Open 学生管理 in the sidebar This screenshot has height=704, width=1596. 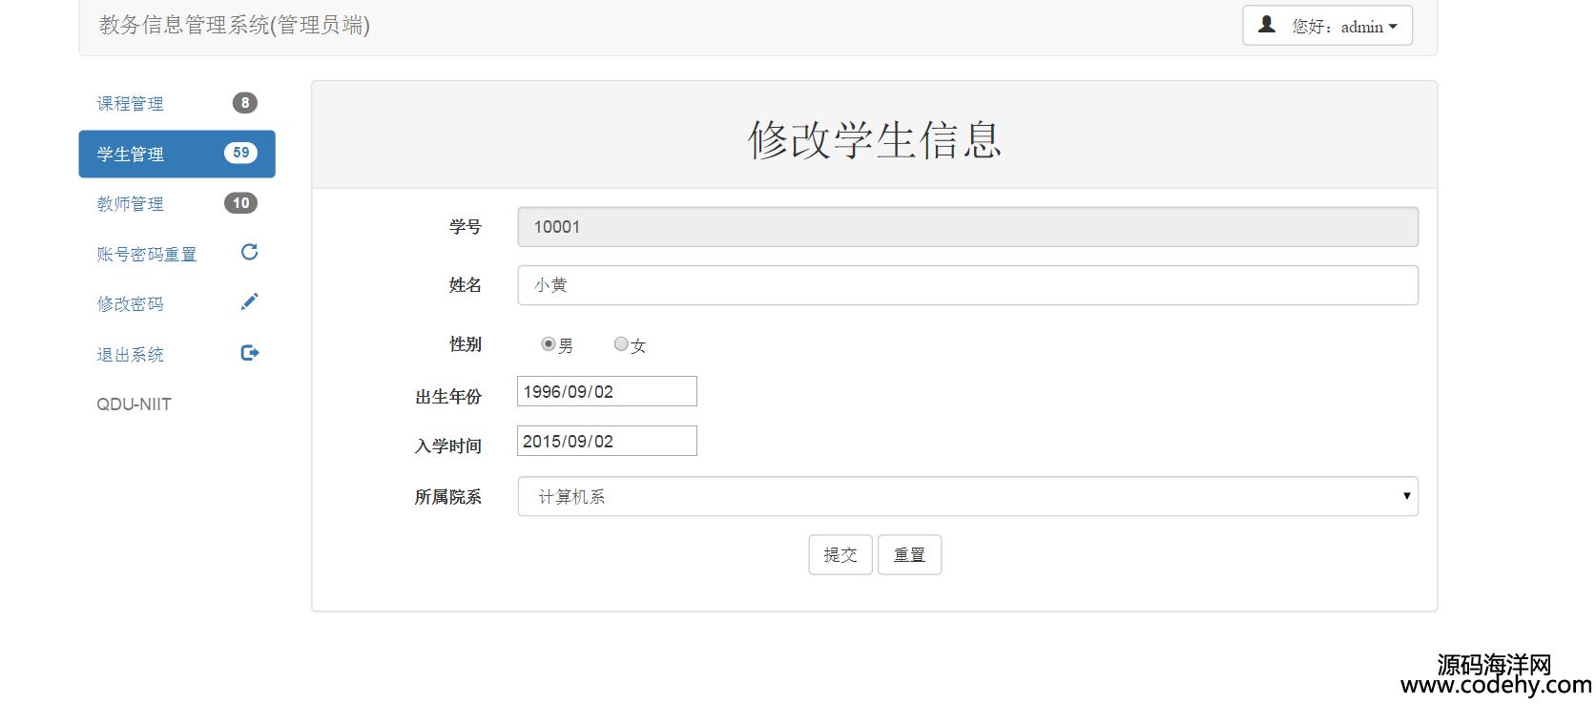tap(176, 154)
